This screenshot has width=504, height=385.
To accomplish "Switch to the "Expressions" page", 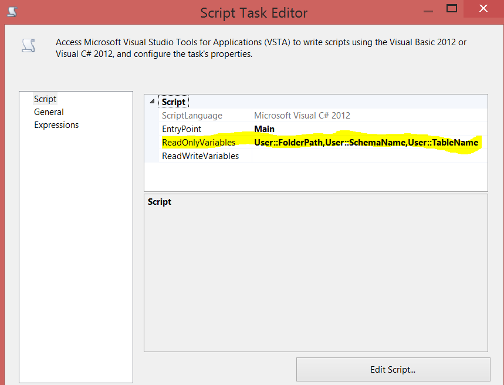I will click(56, 124).
